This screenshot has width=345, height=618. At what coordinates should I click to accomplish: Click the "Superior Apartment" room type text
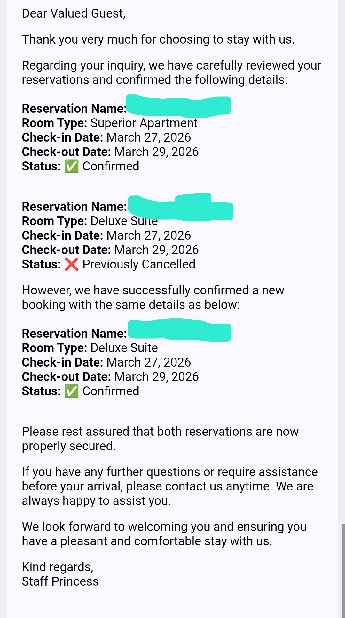[x=144, y=123]
